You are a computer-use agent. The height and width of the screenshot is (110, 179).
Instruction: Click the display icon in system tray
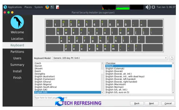click(153, 7)
